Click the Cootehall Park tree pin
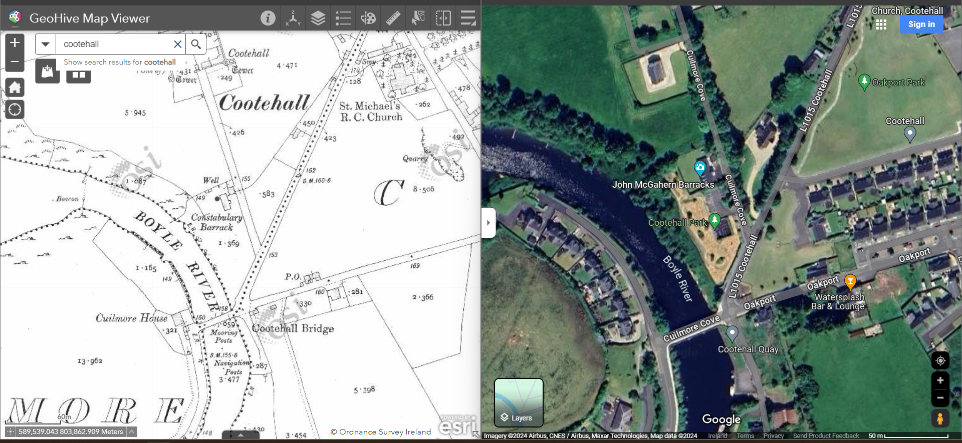 click(x=715, y=220)
